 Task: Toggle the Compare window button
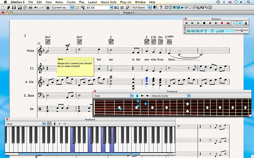(x=198, y=8)
